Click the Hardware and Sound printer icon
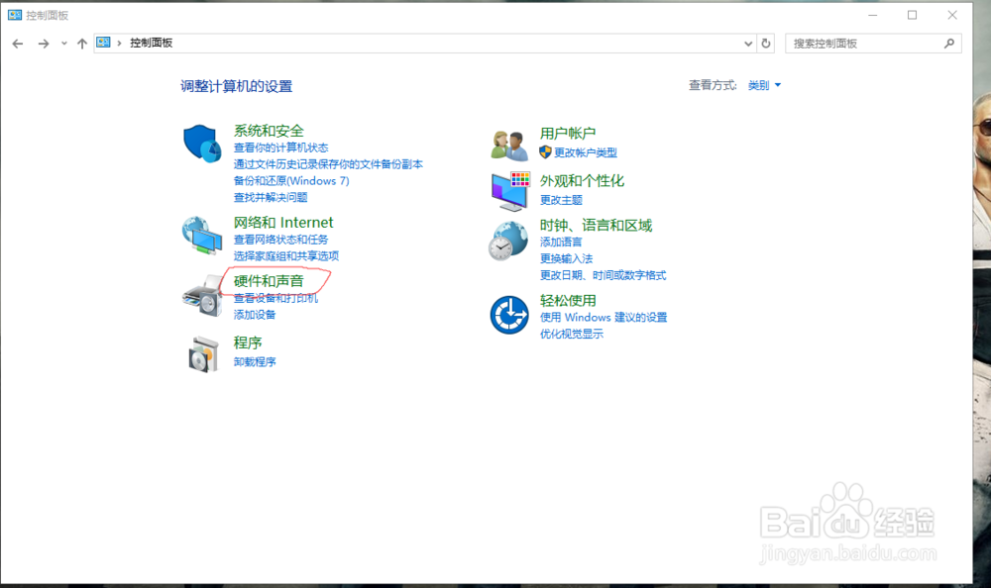Screen dimensions: 991x588 (x=201, y=293)
